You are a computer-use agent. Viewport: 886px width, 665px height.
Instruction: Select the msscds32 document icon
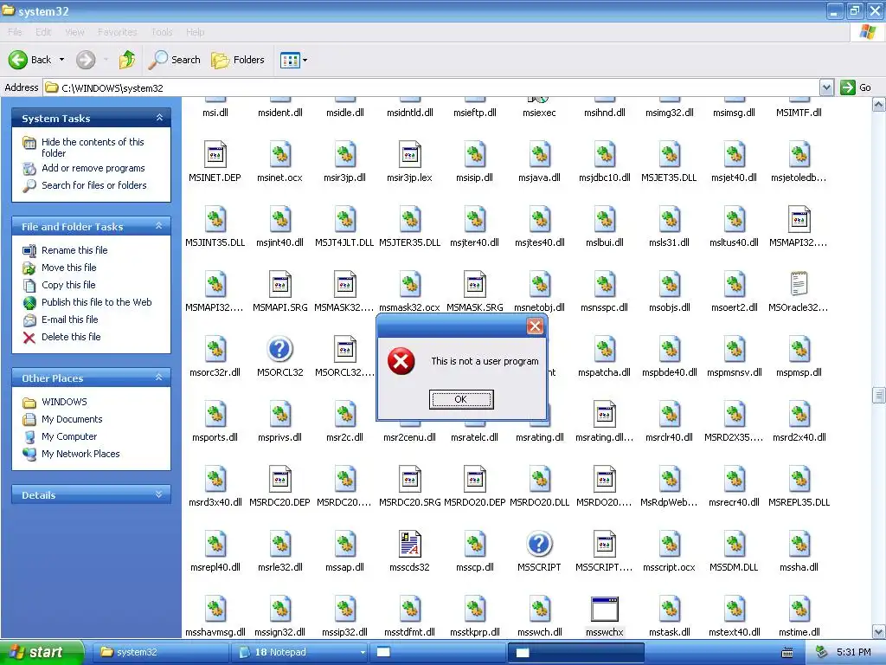409,544
